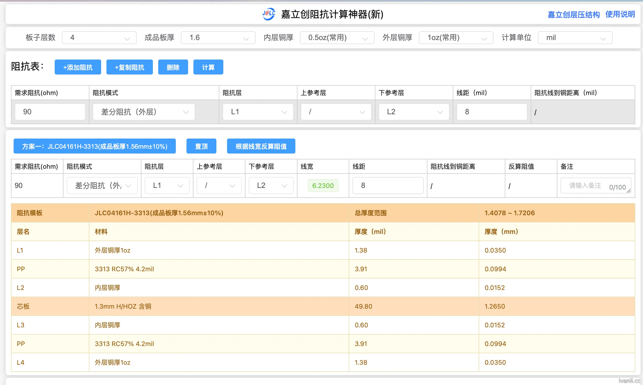This screenshot has height=385, width=643.
Task: Open the 上参考层 dropdown in the top table
Action: pos(336,112)
